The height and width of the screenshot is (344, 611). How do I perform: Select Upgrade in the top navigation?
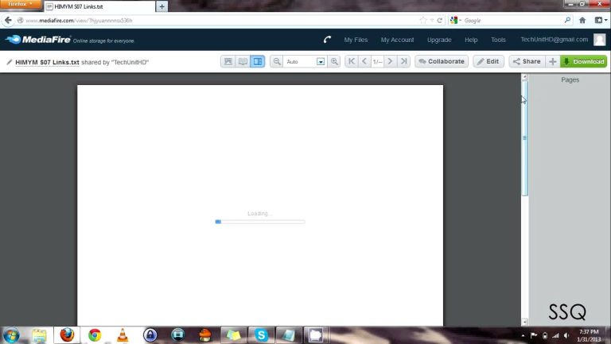click(439, 40)
